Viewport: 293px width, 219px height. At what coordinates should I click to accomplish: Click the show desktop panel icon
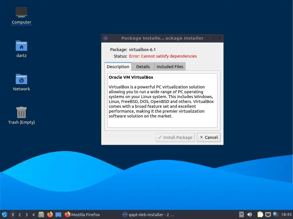point(58,215)
